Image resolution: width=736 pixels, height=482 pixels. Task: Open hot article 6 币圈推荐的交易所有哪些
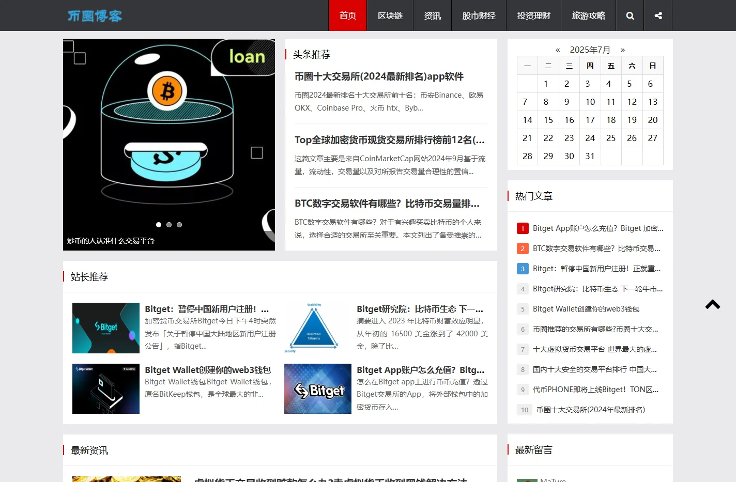[595, 329]
